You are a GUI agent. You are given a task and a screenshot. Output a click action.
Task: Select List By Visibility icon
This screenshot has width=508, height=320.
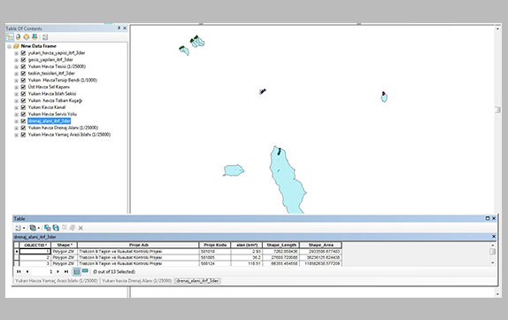point(27,37)
